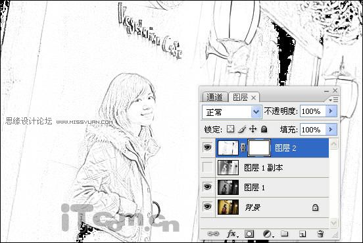Click the lock icon on 背景 layer
The image size is (363, 243).
tap(315, 207)
